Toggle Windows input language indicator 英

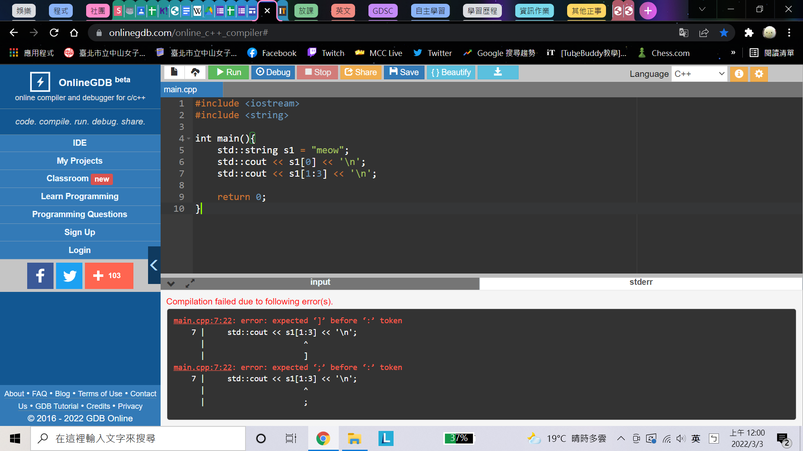(x=696, y=438)
